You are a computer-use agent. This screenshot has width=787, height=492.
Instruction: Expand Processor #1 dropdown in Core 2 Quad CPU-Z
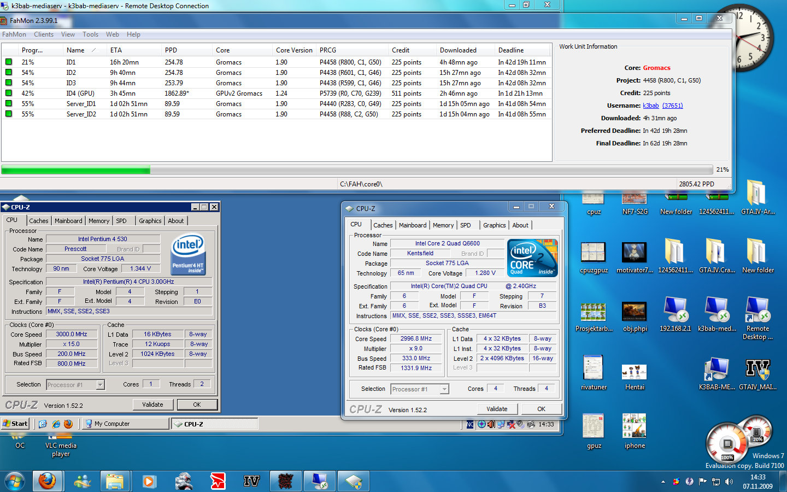coord(444,389)
